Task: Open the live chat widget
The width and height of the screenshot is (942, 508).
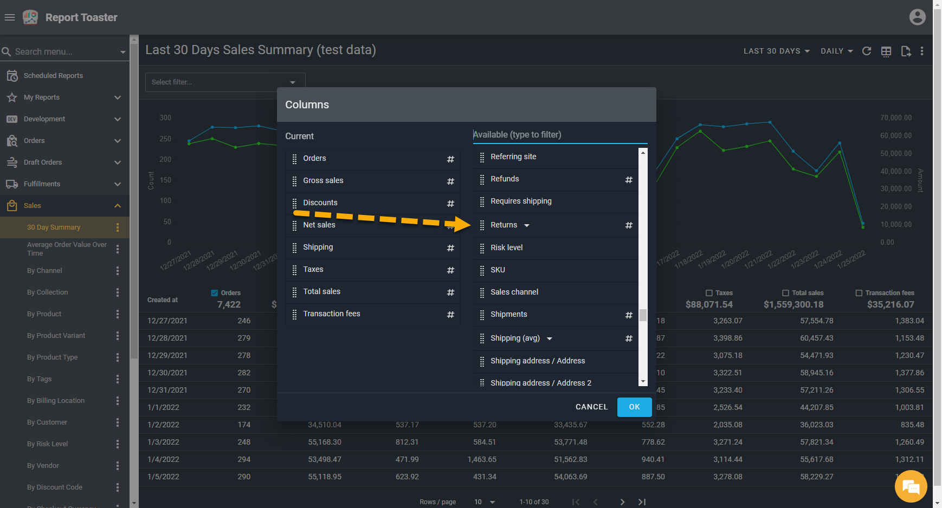Action: [911, 487]
